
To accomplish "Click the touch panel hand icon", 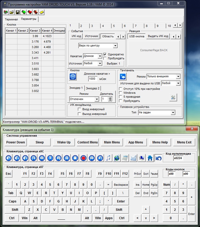I will [123, 77].
